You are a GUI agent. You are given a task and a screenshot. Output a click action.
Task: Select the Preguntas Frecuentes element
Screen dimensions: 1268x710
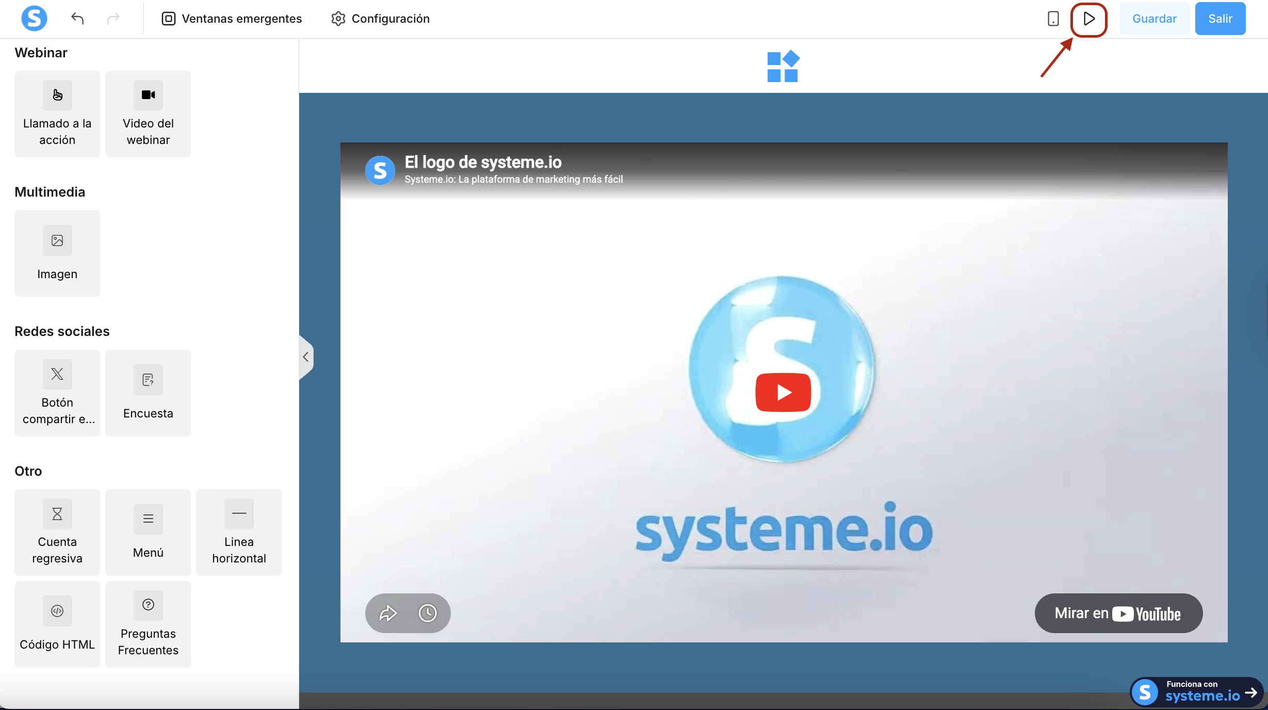[148, 624]
